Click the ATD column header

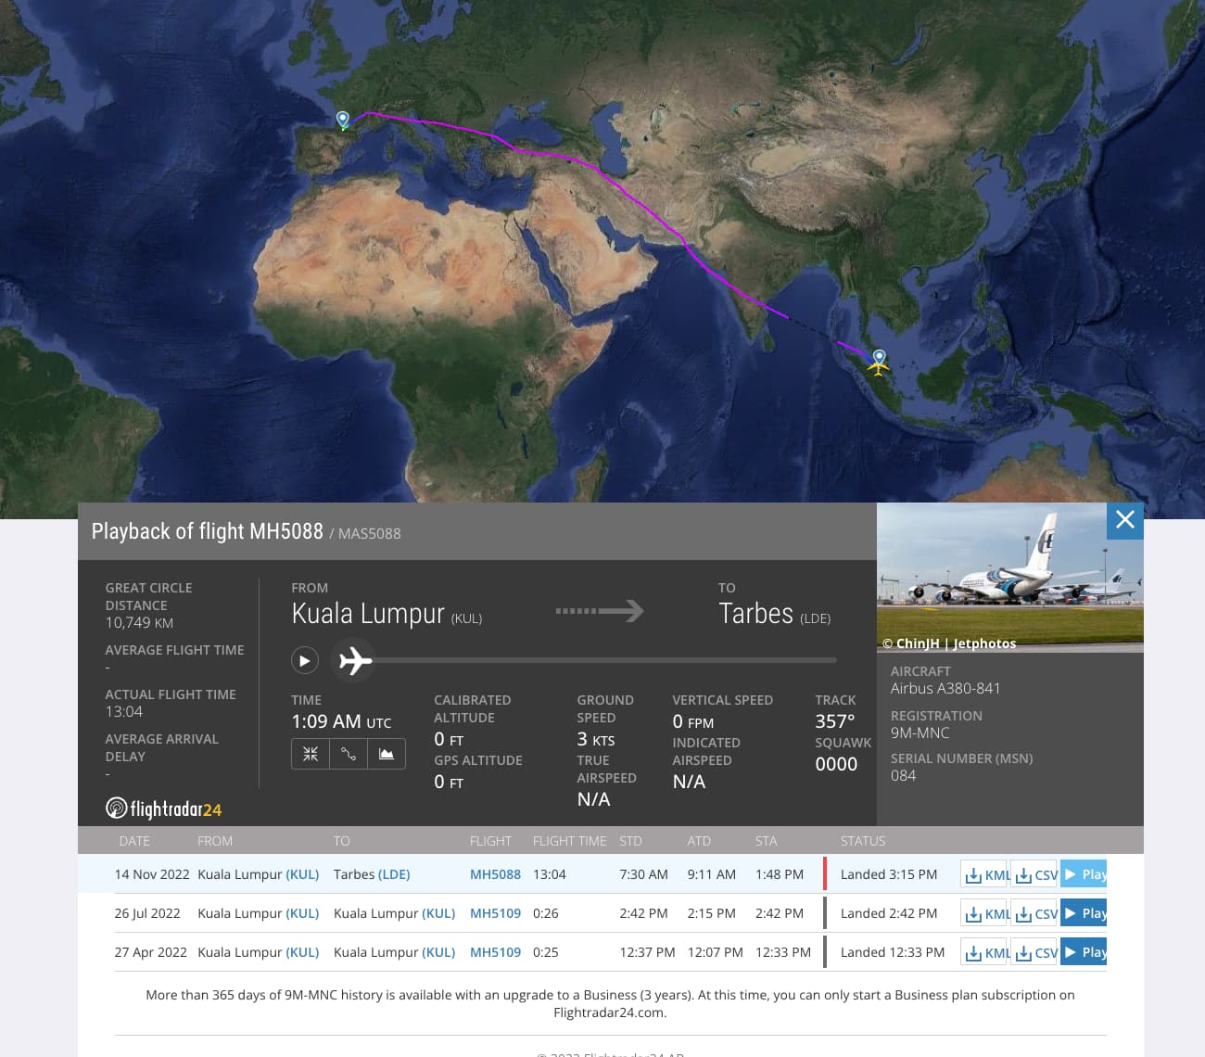click(699, 841)
